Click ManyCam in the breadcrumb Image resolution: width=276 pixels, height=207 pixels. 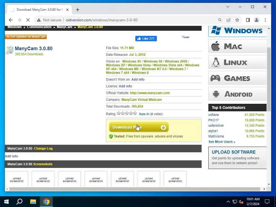(64, 27)
